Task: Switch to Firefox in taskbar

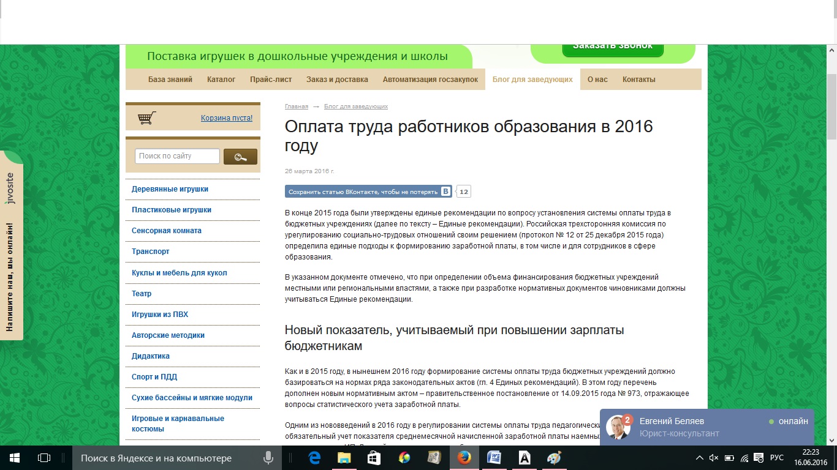Action: (x=464, y=458)
